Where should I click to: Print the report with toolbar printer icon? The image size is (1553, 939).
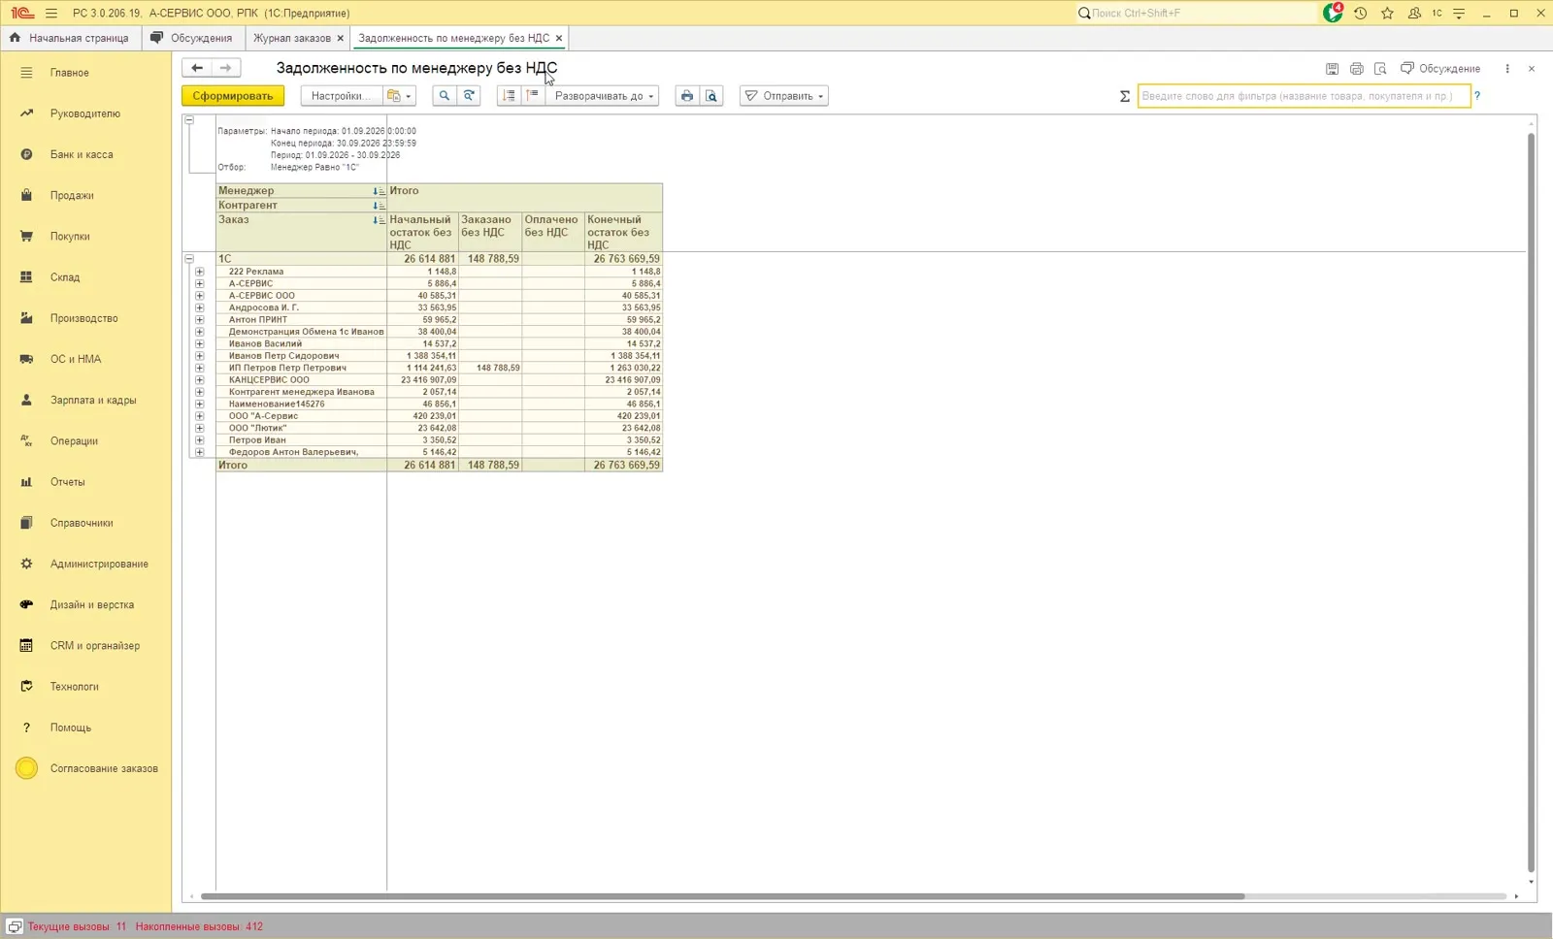coord(687,96)
